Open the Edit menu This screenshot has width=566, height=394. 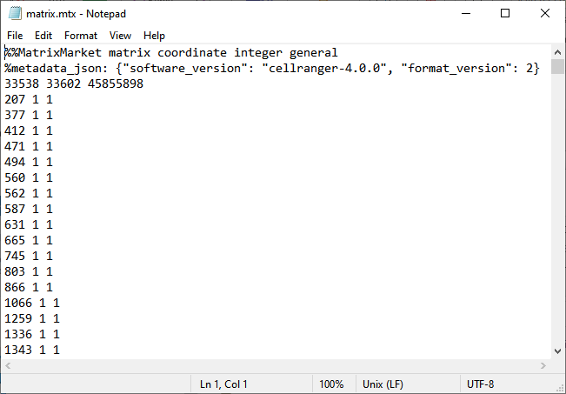coord(43,36)
